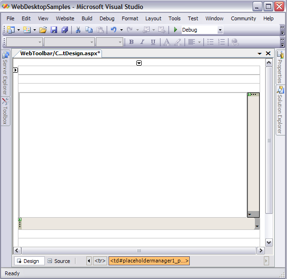The height and width of the screenshot is (279, 287).
Task: Click the Open File folder icon
Action: (43, 30)
